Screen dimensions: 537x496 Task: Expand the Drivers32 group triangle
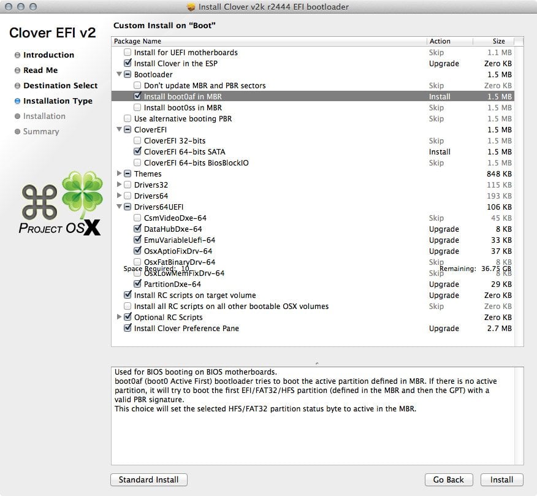point(119,185)
